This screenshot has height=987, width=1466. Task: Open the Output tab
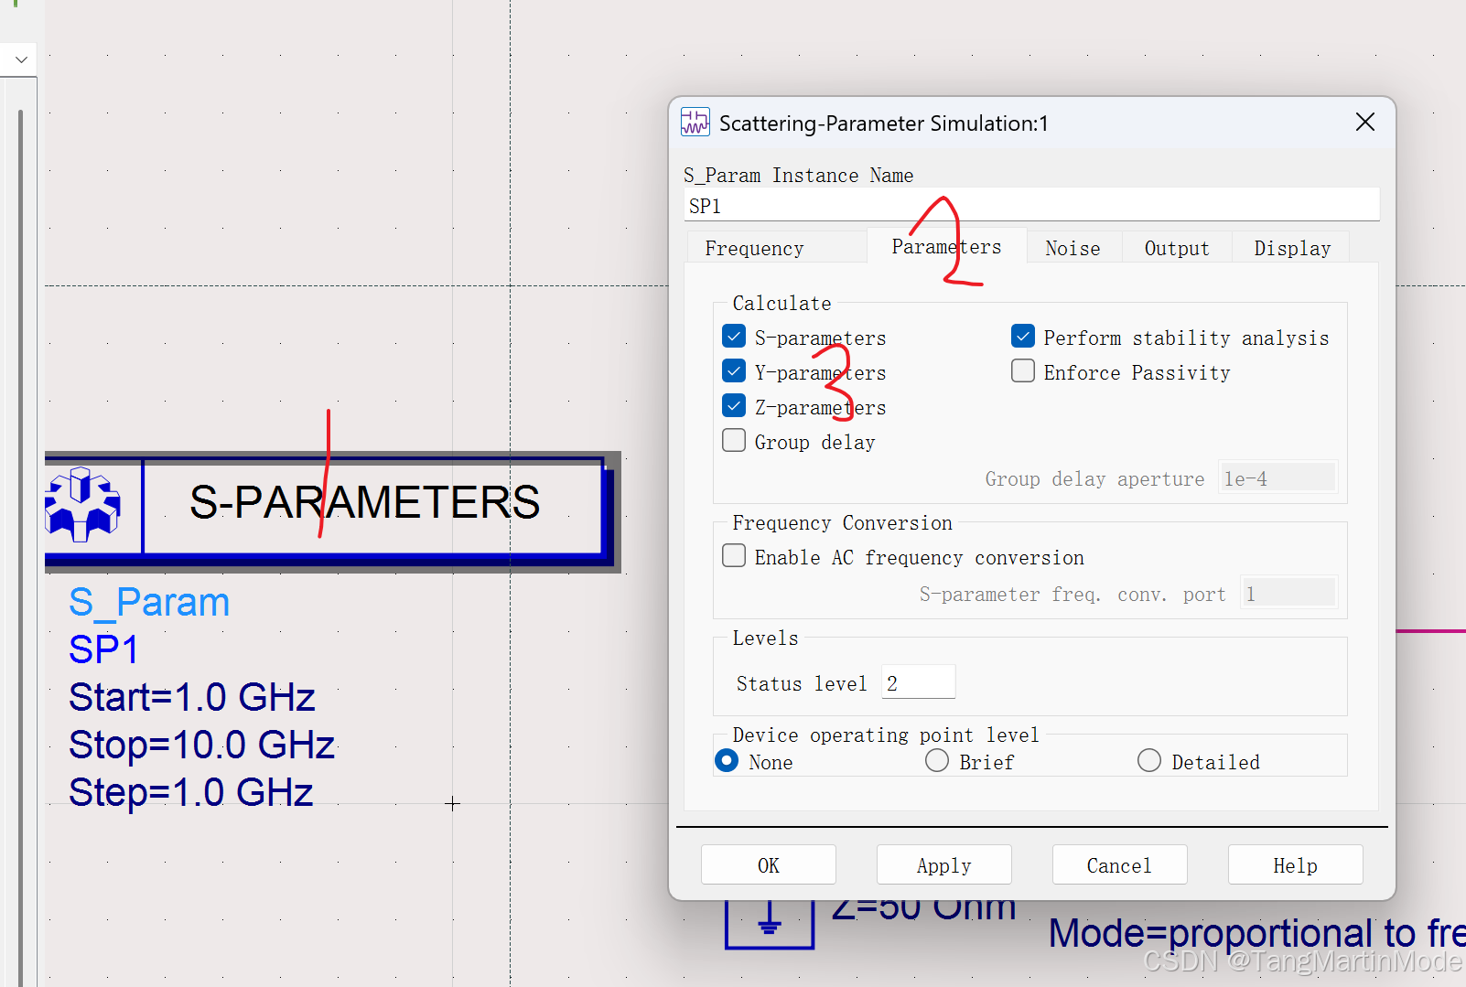pyautogui.click(x=1177, y=248)
